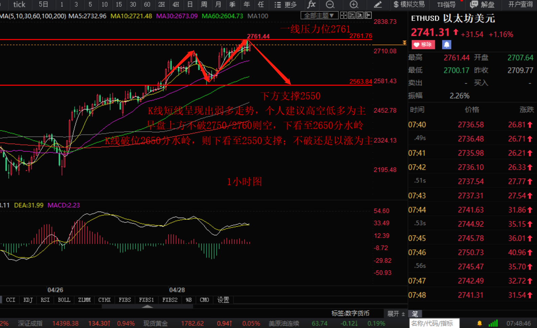Select the BOLL indicator tab
Viewport: 537px width, 328px height.
[x=64, y=300]
